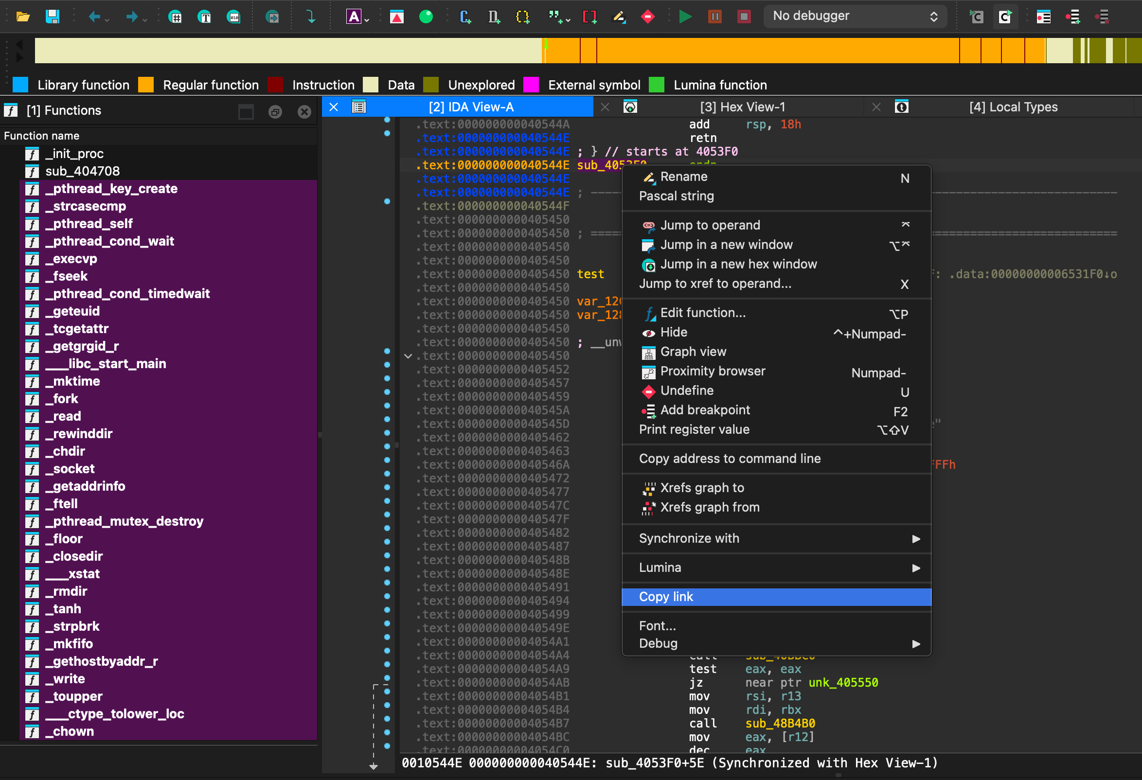The width and height of the screenshot is (1142, 780).
Task: Select Rename in the context menu
Action: [x=776, y=177]
